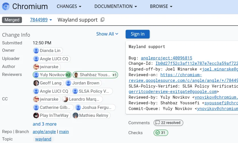Screen dimensions: 238x143
Task: Click the joel.winarske email link
Action: click(x=220, y=69)
